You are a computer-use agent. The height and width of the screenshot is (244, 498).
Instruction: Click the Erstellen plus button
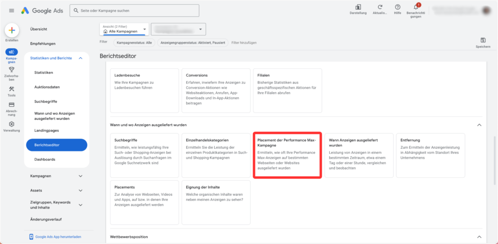[x=12, y=31]
